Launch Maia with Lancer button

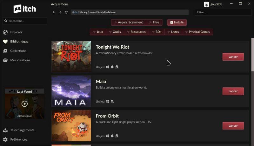click(233, 91)
